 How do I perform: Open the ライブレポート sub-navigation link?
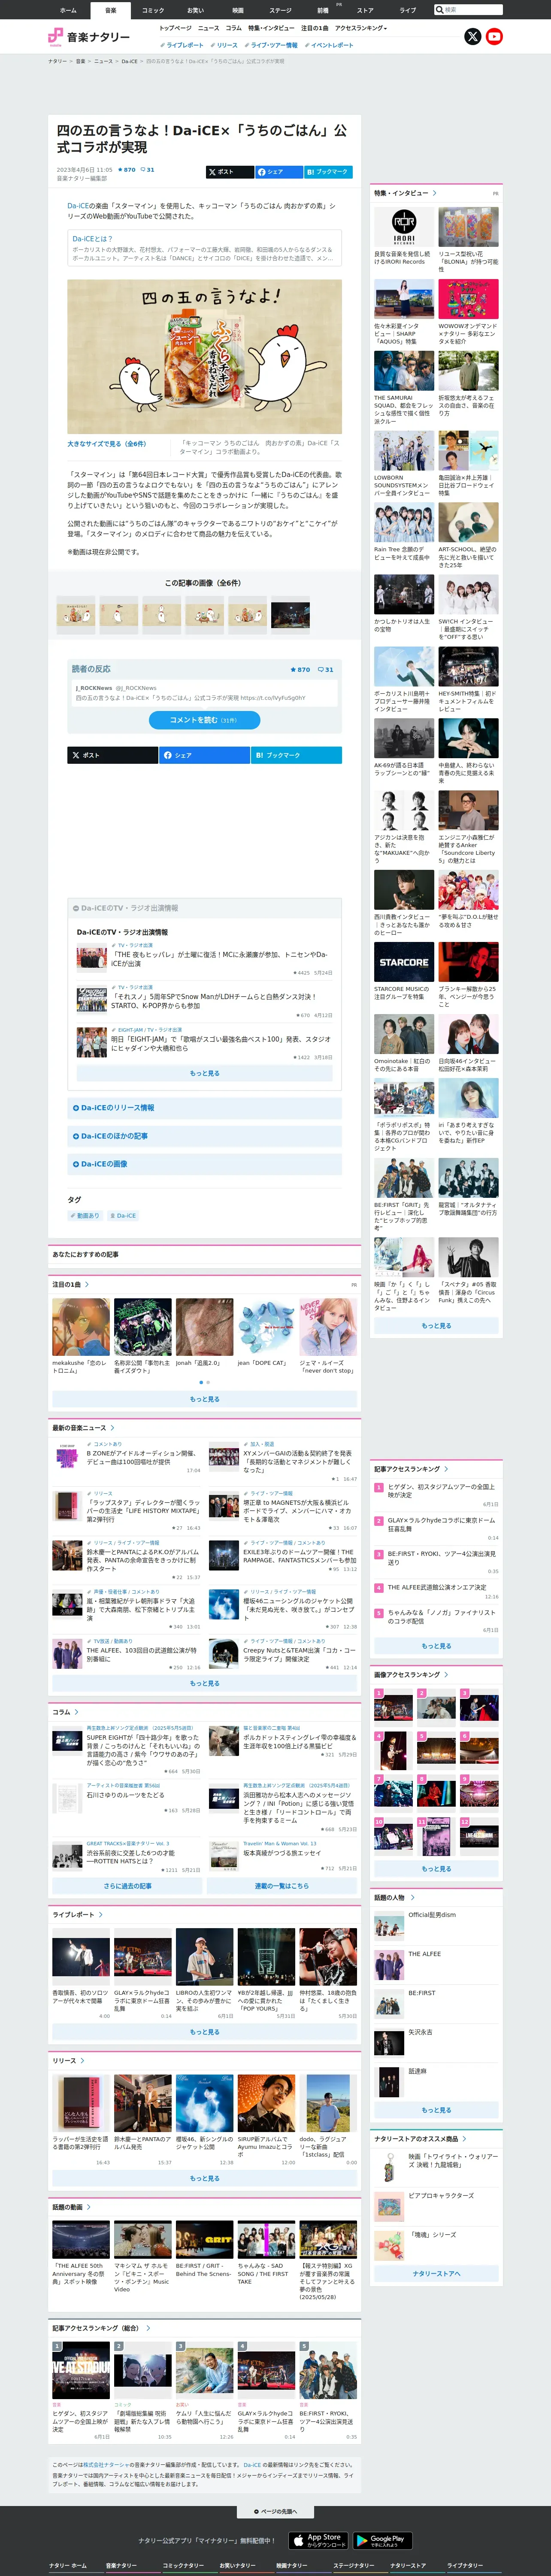pos(182,45)
